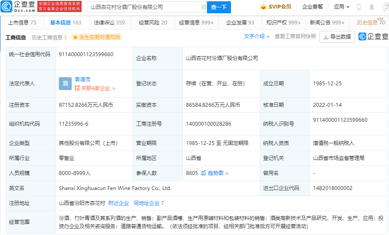
Task: View 历史工商信息 1 records
Action: (49, 37)
